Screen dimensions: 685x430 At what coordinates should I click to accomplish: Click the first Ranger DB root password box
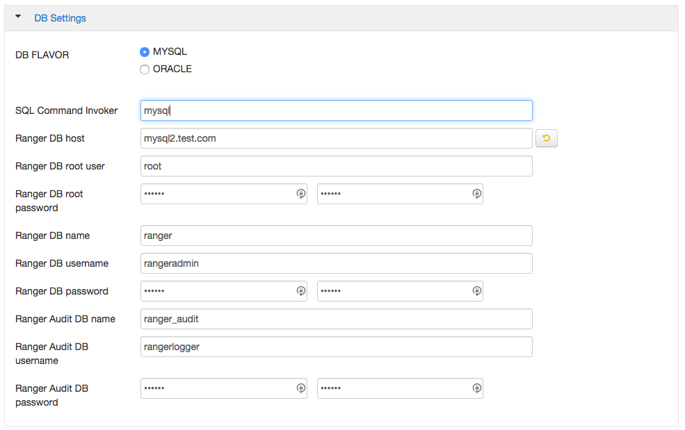216,194
